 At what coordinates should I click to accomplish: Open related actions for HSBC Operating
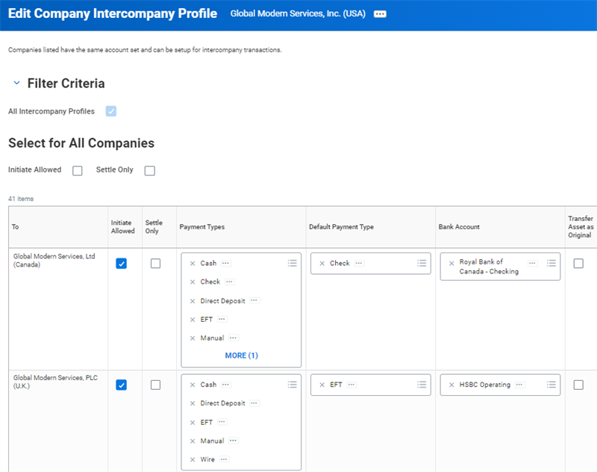coord(519,385)
